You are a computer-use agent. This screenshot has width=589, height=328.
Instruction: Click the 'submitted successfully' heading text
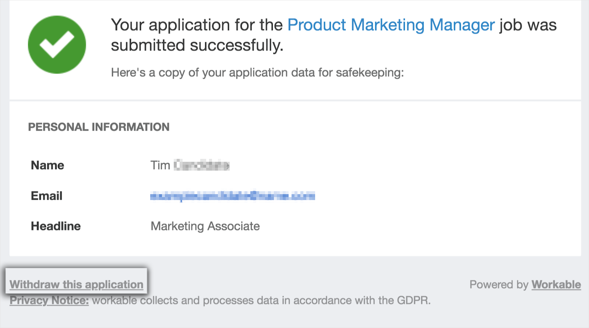[x=197, y=46]
